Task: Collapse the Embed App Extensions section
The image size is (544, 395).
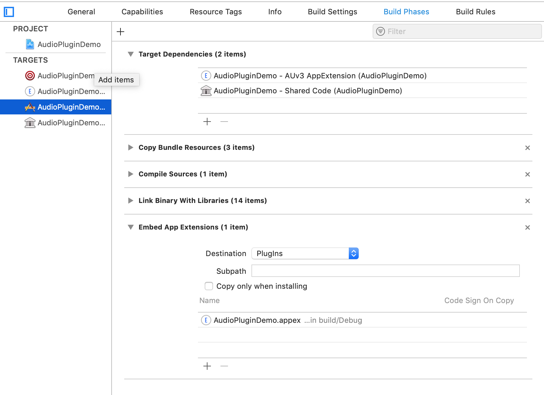Action: [x=130, y=227]
